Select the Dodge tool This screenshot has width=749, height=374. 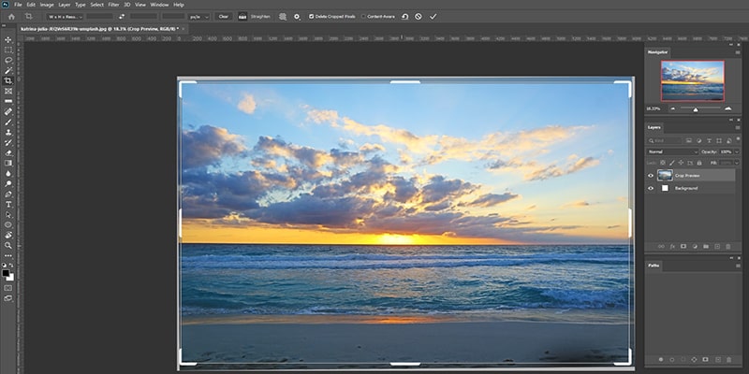(x=8, y=183)
